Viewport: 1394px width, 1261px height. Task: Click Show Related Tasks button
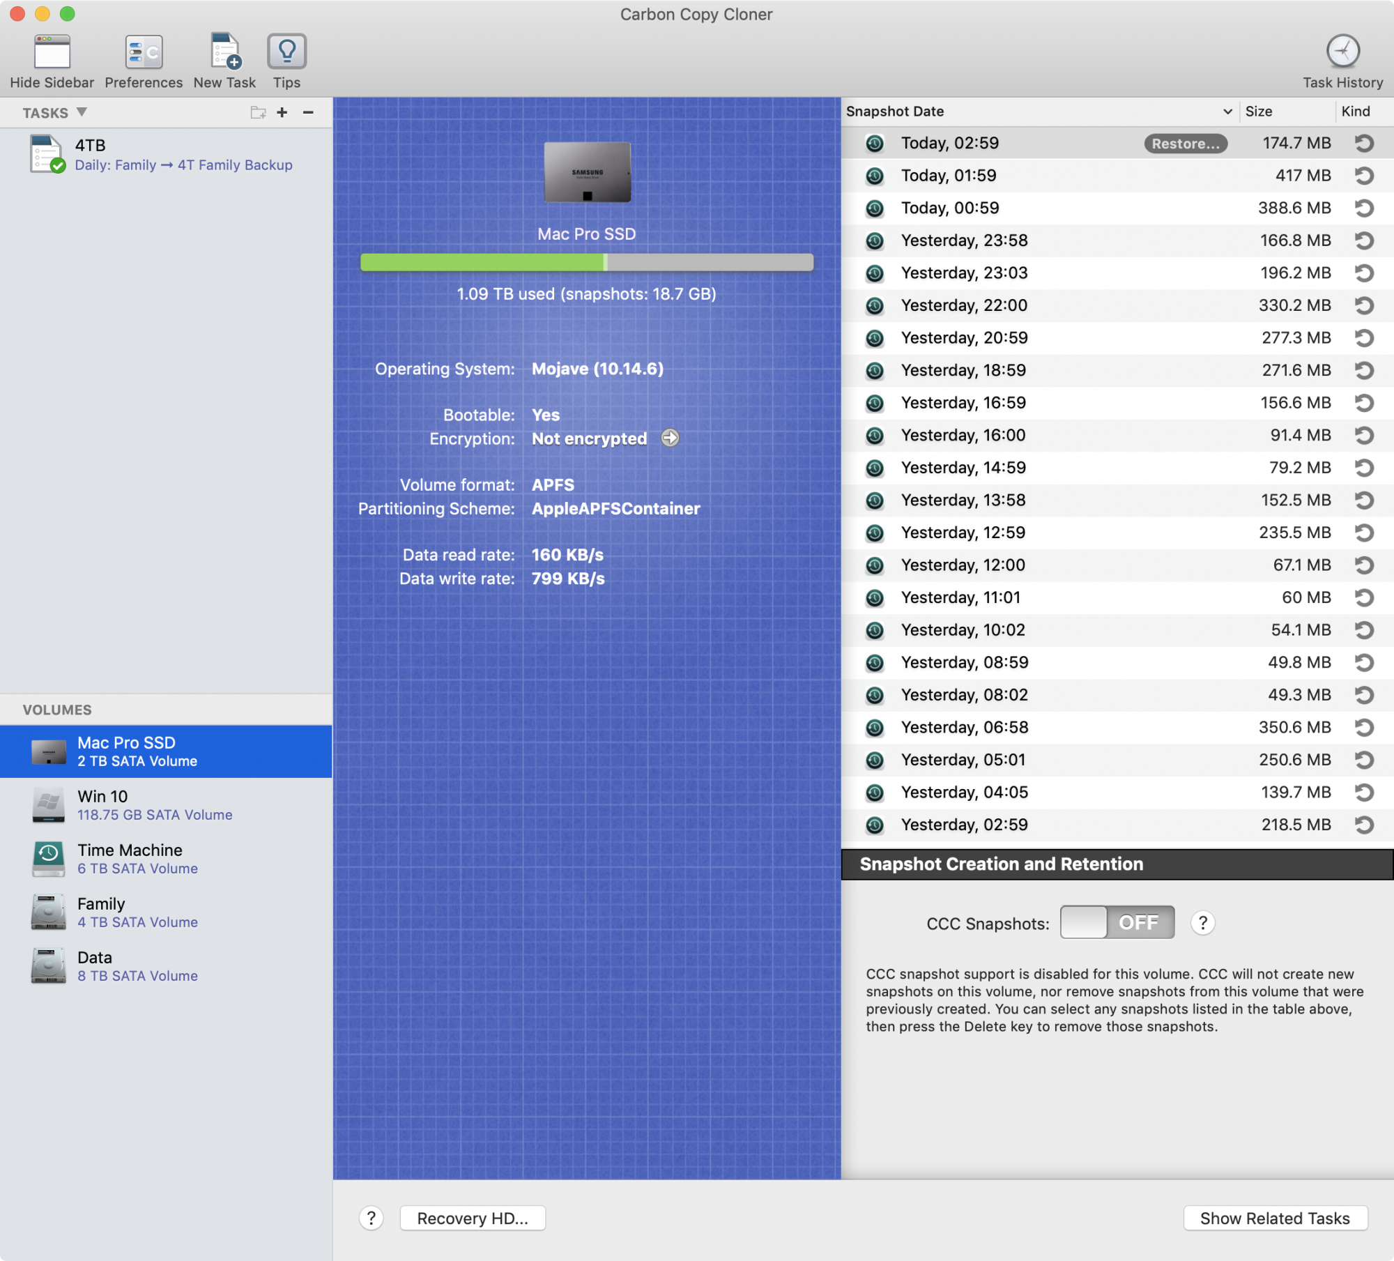click(1275, 1218)
